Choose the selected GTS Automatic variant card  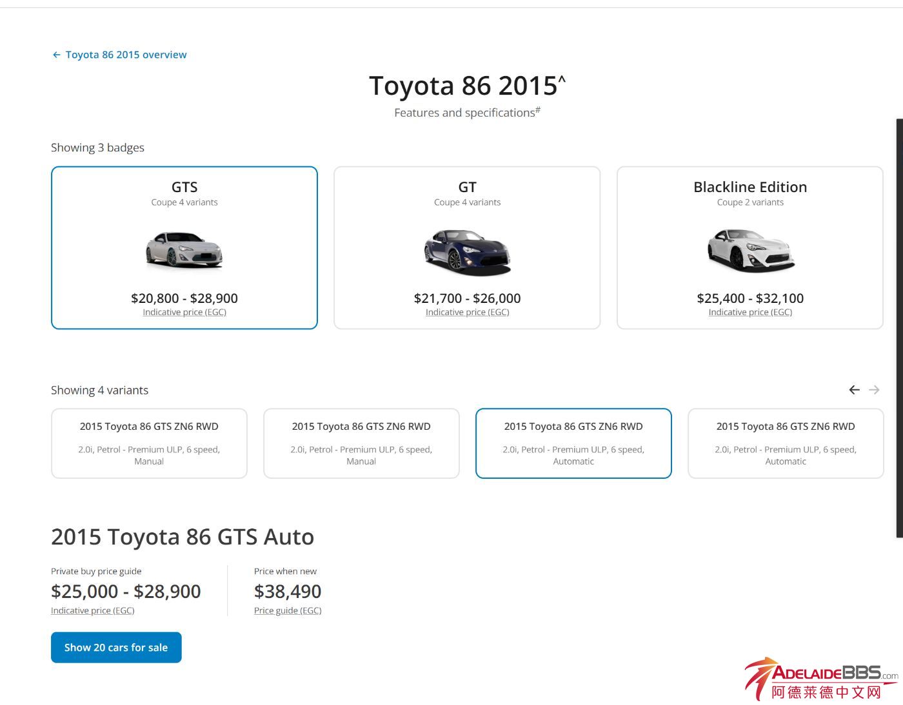pyautogui.click(x=573, y=443)
